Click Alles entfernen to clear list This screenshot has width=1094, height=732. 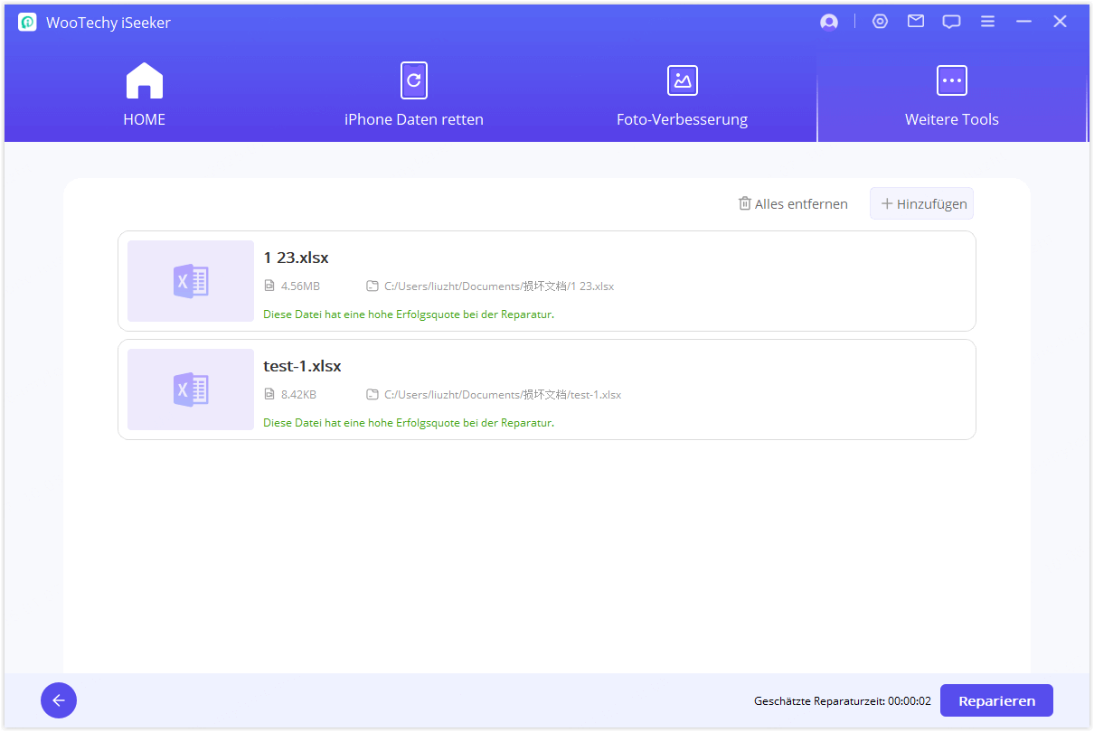(x=793, y=204)
